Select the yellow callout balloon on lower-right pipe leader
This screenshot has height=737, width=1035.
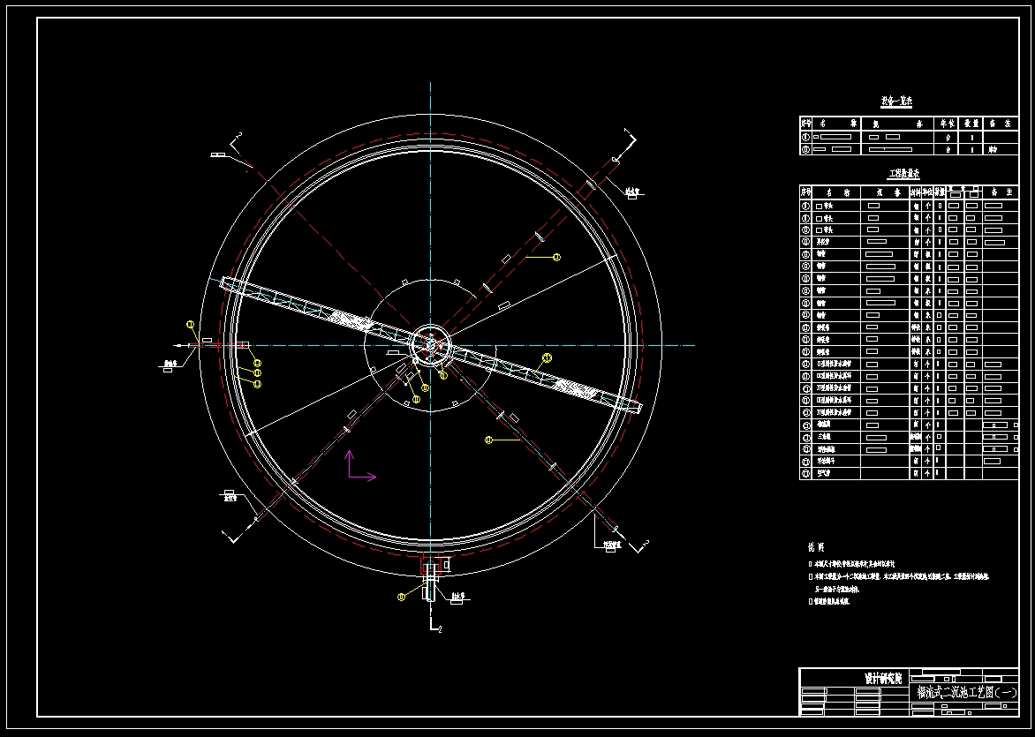tap(488, 440)
